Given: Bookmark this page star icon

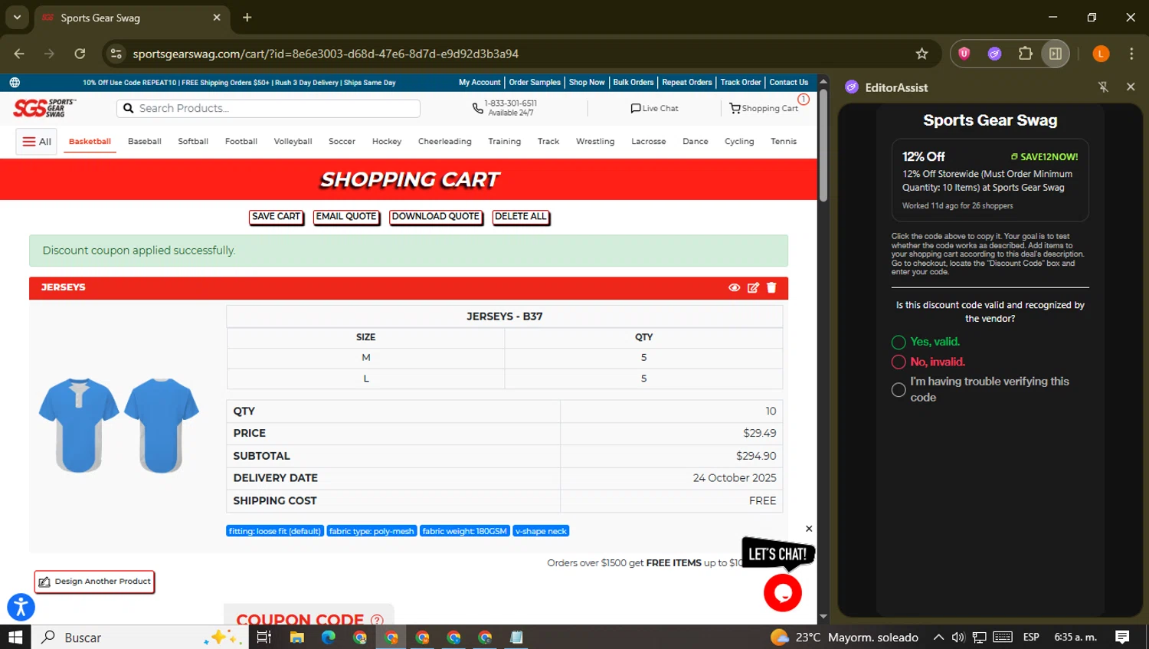Looking at the screenshot, I should tap(921, 54).
